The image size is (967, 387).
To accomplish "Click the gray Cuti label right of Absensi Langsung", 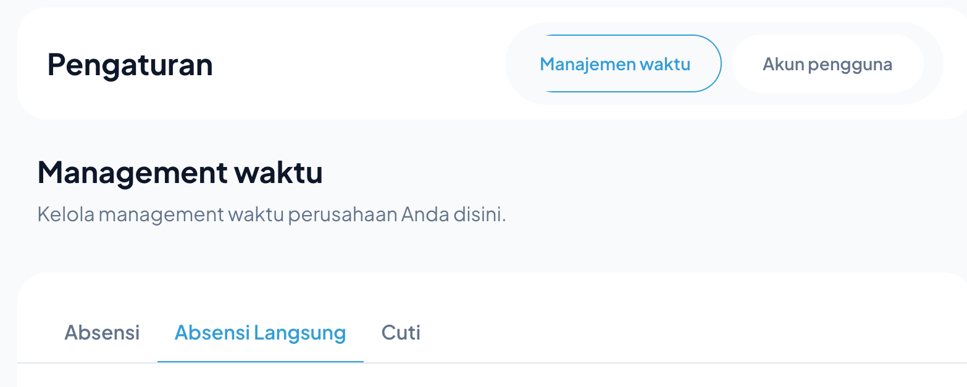I will [401, 333].
